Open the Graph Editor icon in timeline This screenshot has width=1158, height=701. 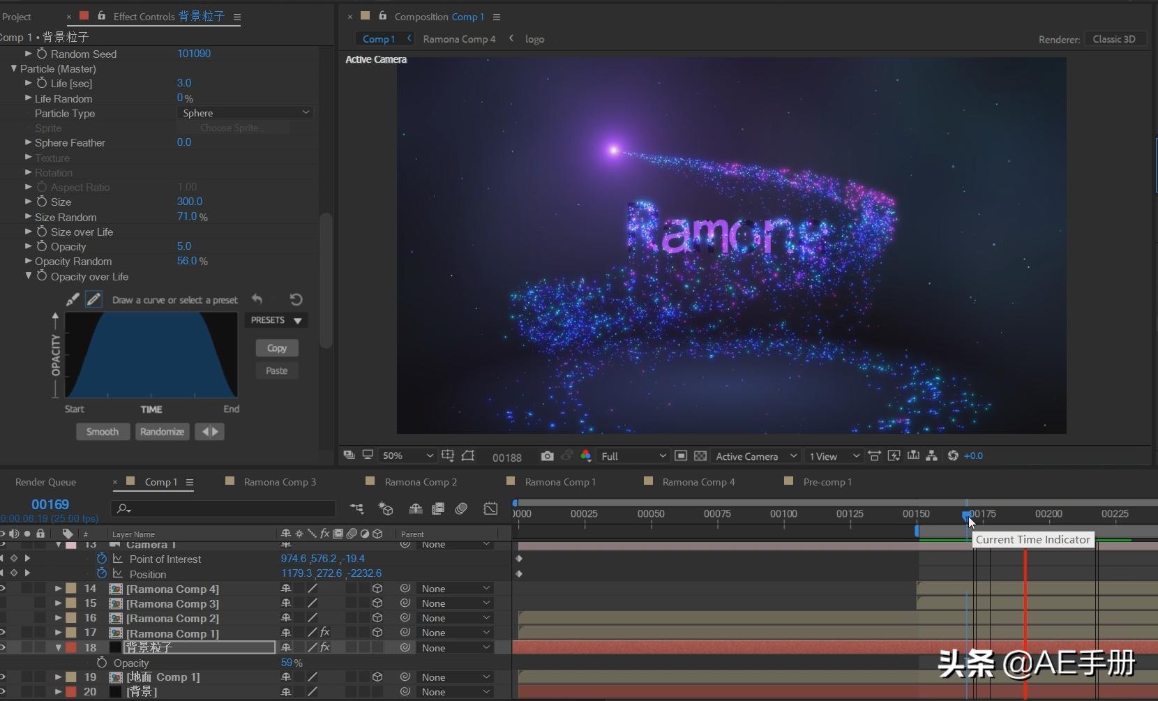pos(490,509)
